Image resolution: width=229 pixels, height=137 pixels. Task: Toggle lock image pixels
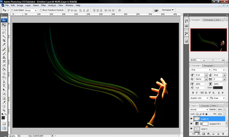200,114
